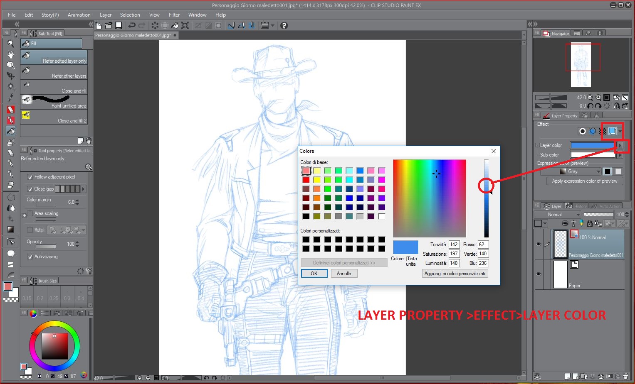The height and width of the screenshot is (384, 635).
Task: Toggle the Anti-aliasing checkbox
Action: 30,257
